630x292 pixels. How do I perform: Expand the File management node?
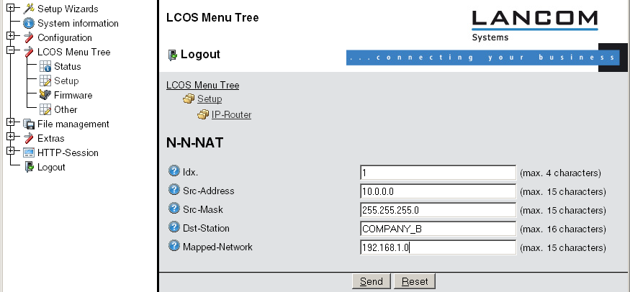pos(10,123)
